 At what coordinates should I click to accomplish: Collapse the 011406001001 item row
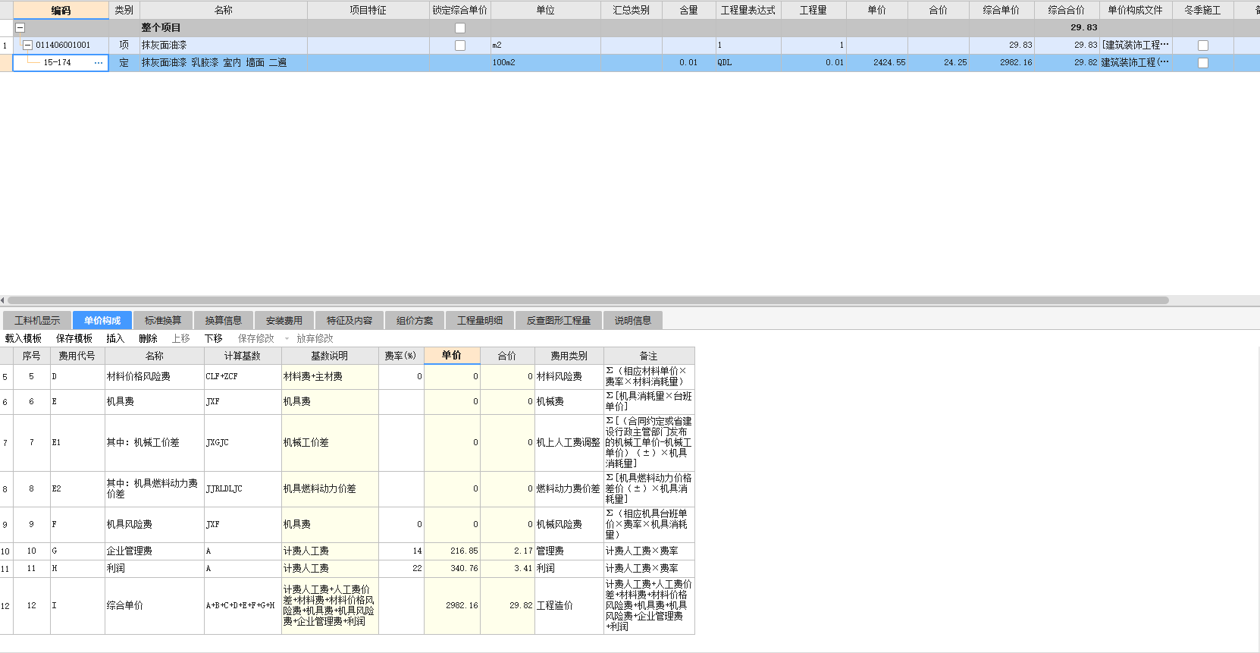click(28, 45)
